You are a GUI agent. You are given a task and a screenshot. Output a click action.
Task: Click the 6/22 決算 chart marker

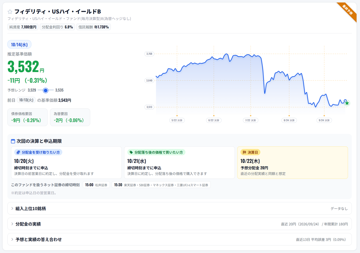tap(214, 120)
